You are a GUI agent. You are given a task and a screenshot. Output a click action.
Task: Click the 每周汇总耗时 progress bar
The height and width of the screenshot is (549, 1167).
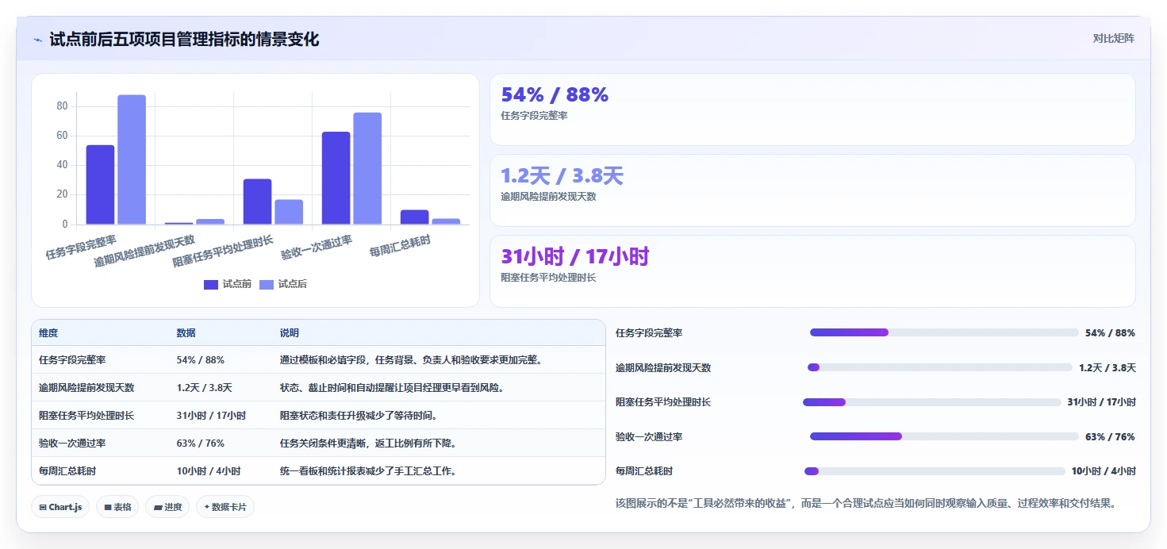[x=935, y=471]
